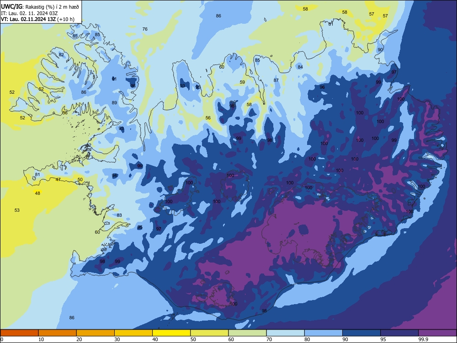Click the '47' humidity value on map
Image resolution: width=457 pixels, height=343 pixels.
[58, 179]
